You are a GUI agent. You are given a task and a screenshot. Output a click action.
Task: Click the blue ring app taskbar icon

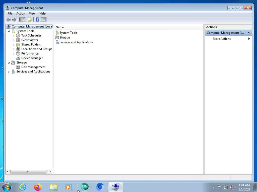point(100,187)
